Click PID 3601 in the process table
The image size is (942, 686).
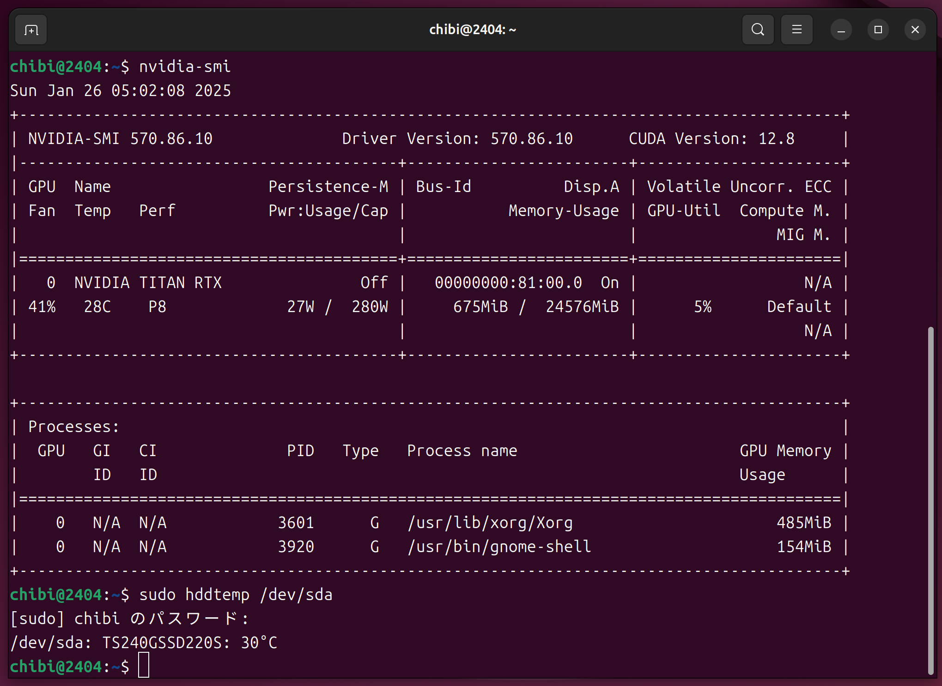point(296,523)
